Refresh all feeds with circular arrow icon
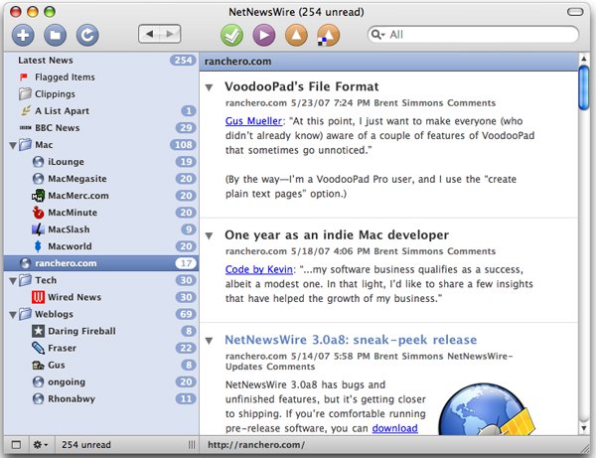Screen dimensions: 596x458 (87, 35)
